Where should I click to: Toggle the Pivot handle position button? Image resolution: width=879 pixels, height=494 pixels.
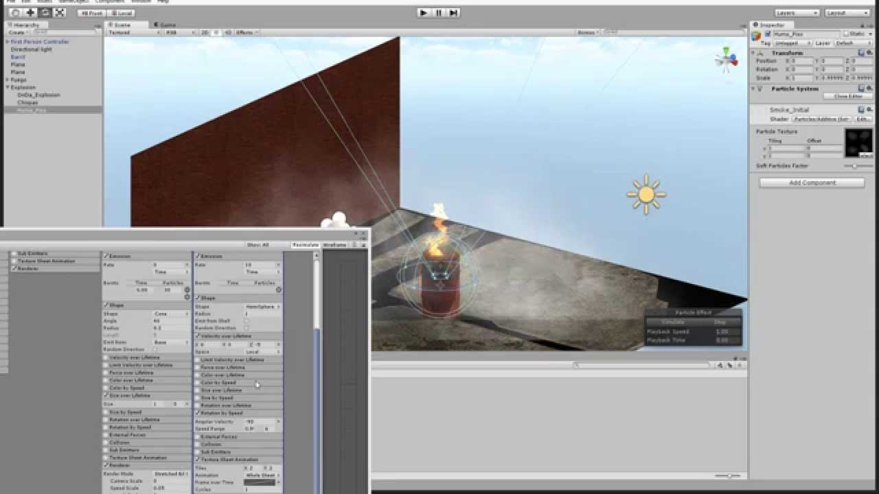click(x=92, y=13)
